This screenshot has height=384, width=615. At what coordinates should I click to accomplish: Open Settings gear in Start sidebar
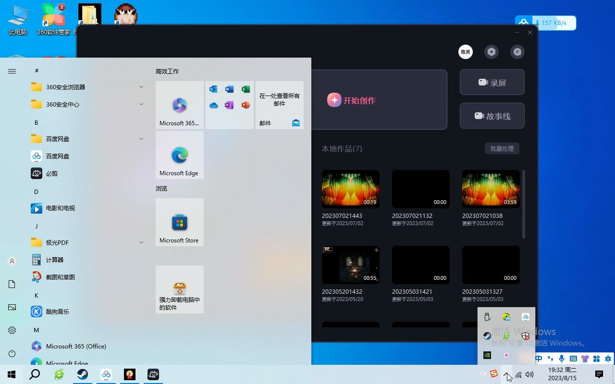click(12, 330)
